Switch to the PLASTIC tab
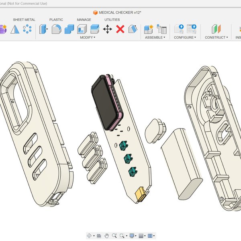 coord(56,20)
